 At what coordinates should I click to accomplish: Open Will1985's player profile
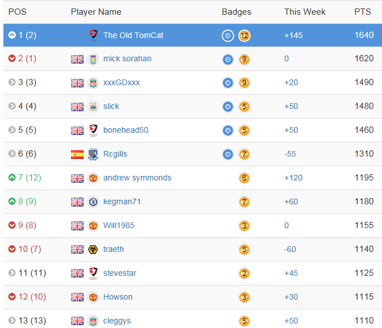tap(119, 225)
